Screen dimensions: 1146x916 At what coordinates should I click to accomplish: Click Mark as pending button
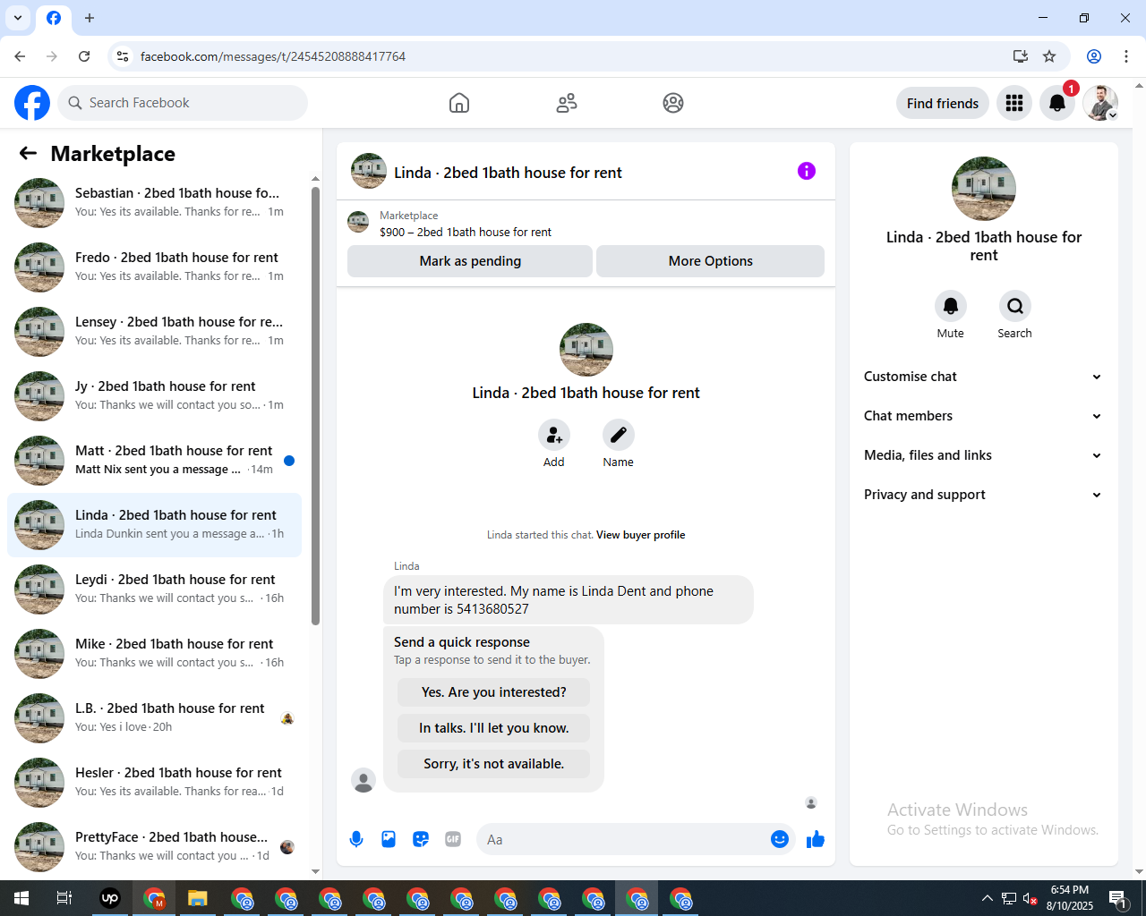(470, 261)
